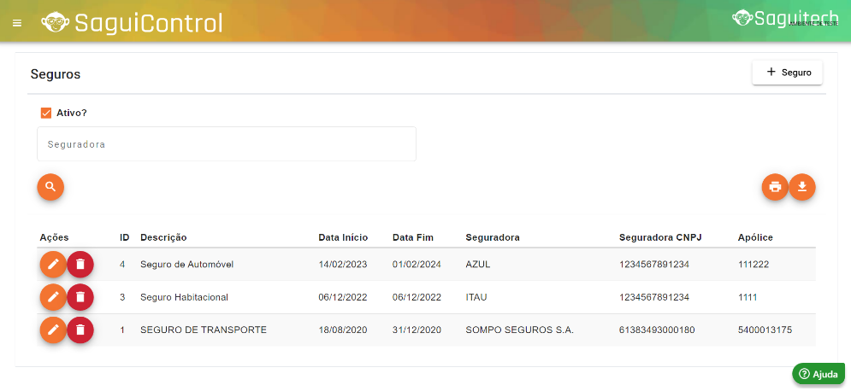Edit the SEGURO DE TRANSPORTE record
Screen dimensions: 851x391
[x=53, y=330]
